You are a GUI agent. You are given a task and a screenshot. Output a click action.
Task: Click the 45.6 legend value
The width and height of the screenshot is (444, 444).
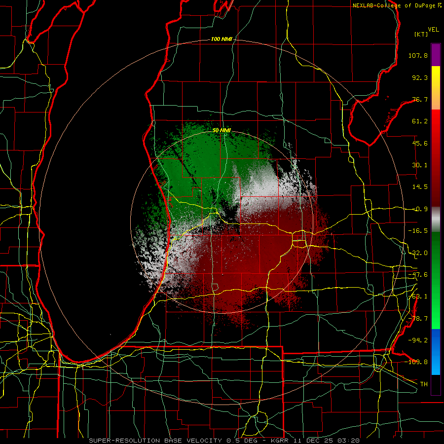click(x=420, y=143)
